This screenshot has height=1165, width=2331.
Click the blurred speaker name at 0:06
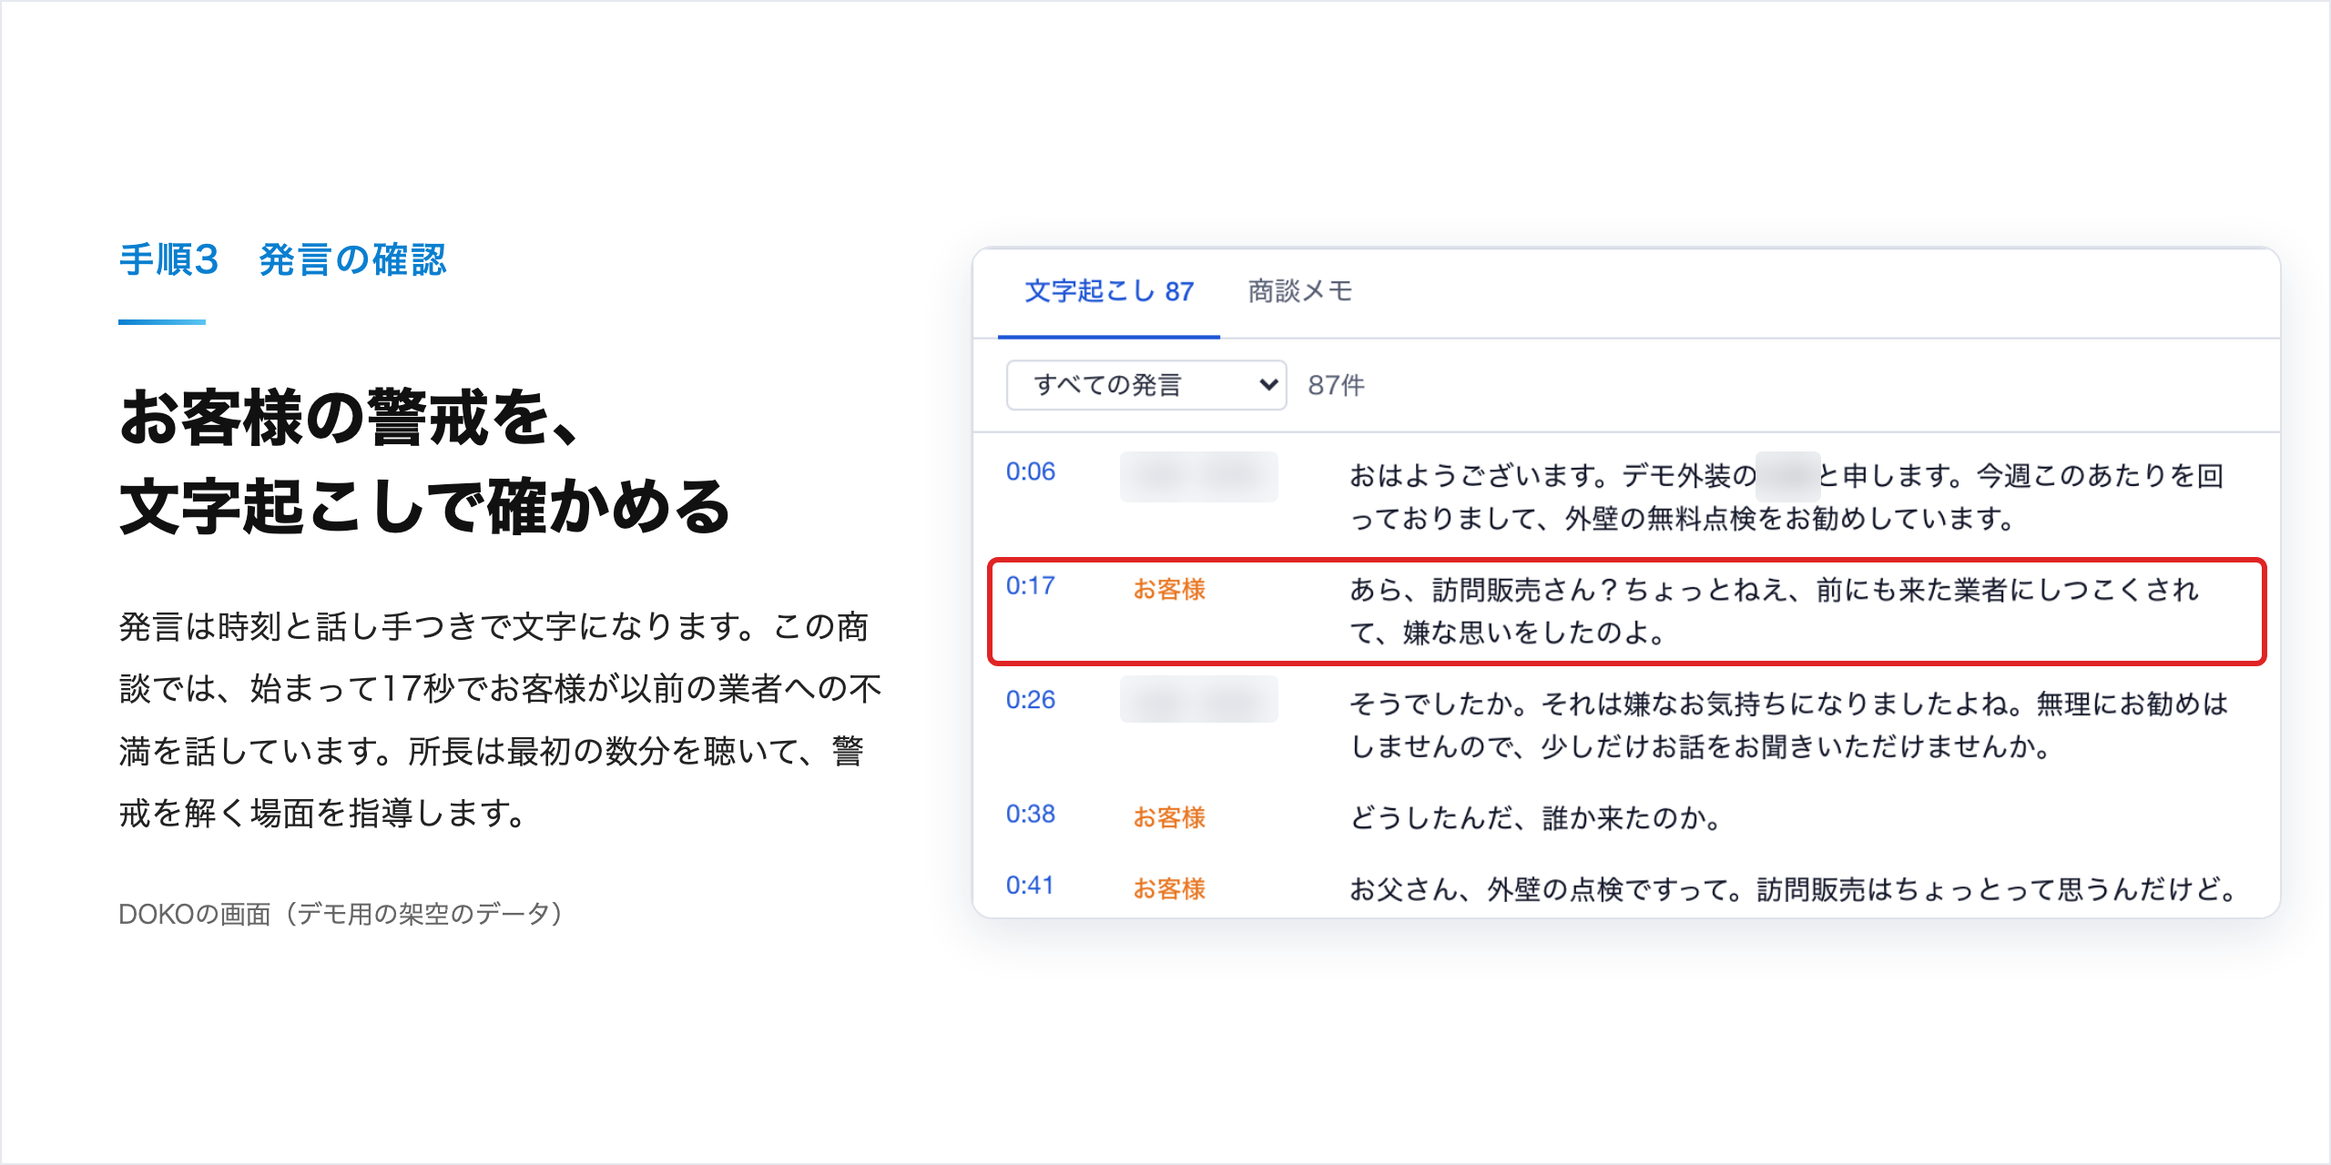click(x=1198, y=476)
